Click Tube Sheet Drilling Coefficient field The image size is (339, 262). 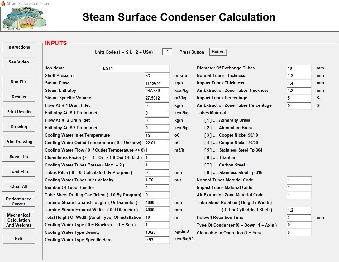[157, 195]
